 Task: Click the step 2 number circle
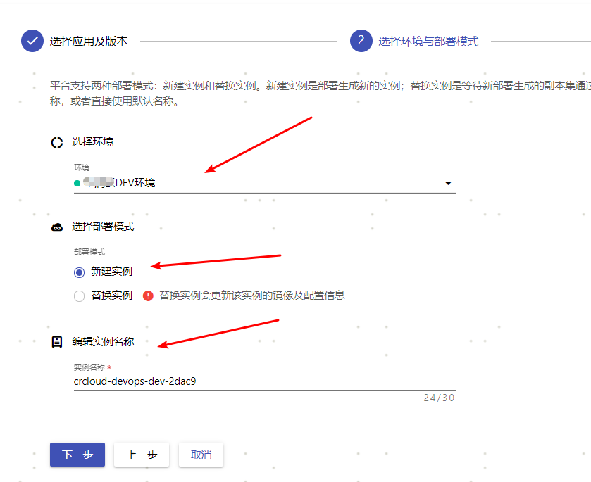pos(361,41)
